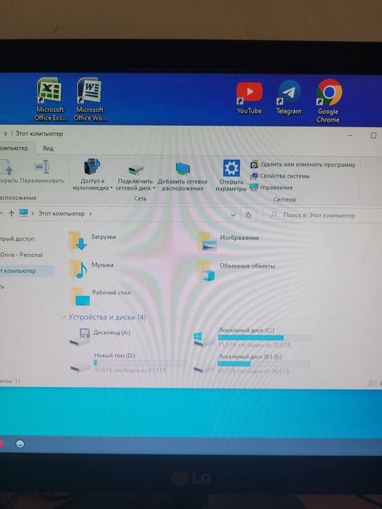Maximize the Этот компьютер window

(373, 135)
